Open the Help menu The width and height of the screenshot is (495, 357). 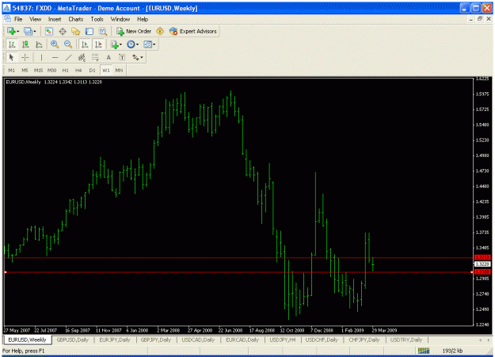pos(143,19)
